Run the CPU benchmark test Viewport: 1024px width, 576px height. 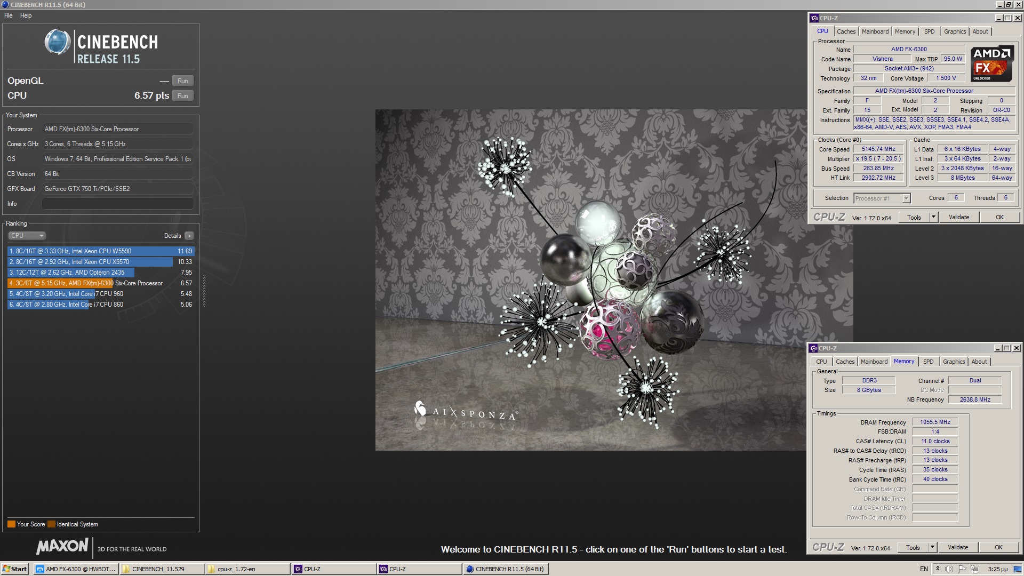pyautogui.click(x=182, y=96)
